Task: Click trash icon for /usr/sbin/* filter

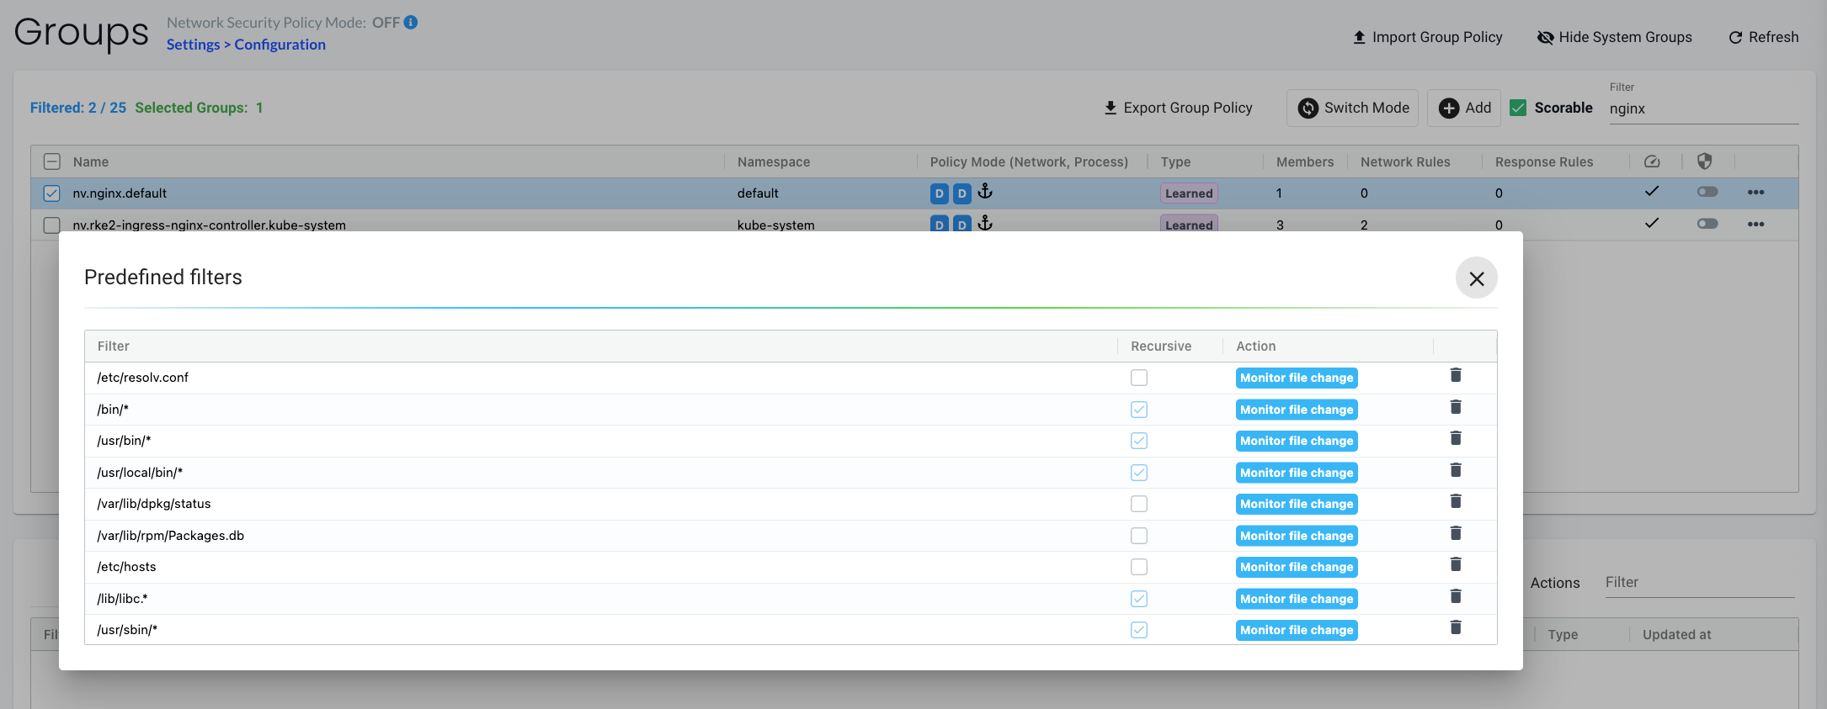Action: (1455, 627)
